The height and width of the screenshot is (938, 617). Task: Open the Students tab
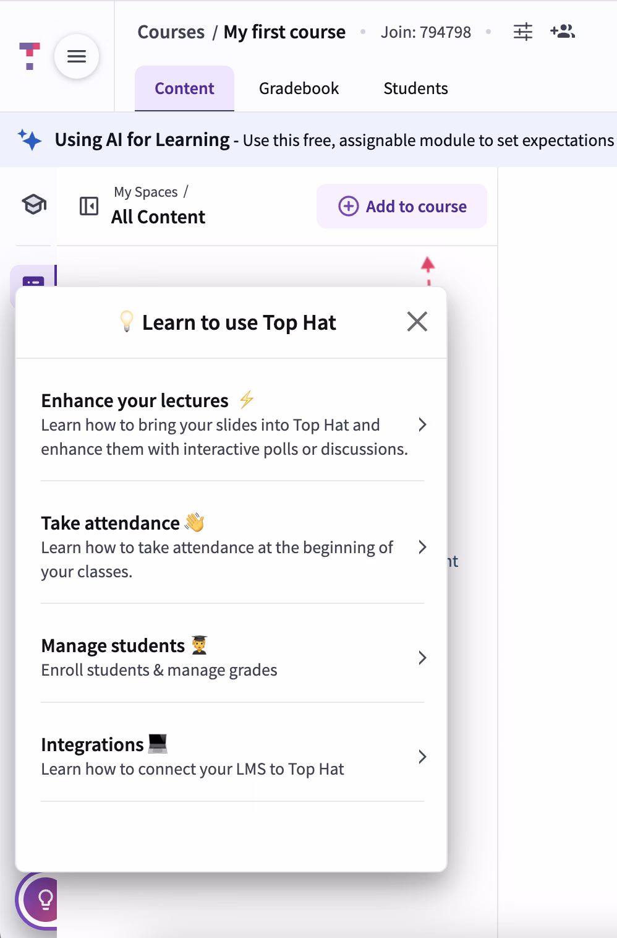(x=415, y=88)
